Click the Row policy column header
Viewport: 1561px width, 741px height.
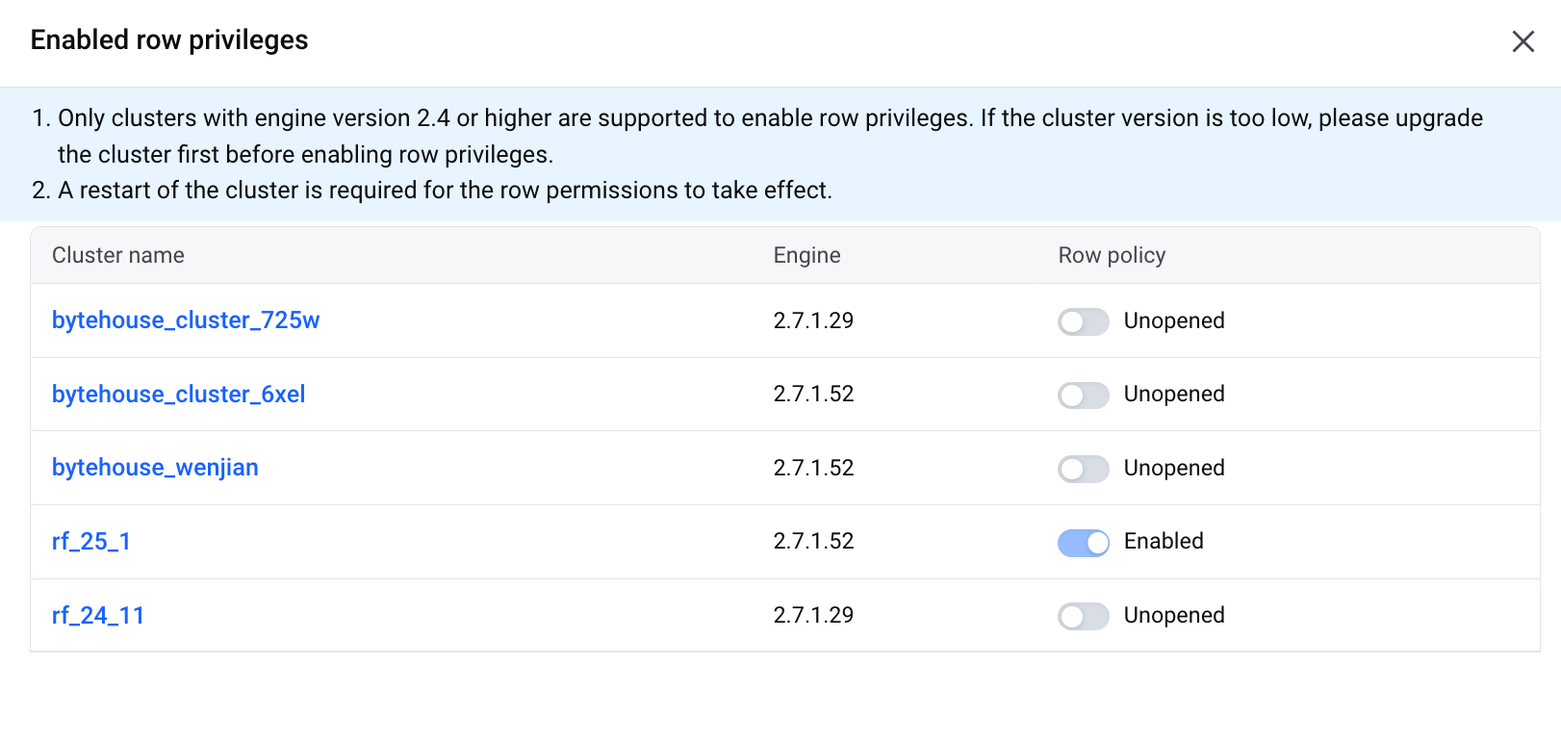pyautogui.click(x=1112, y=255)
